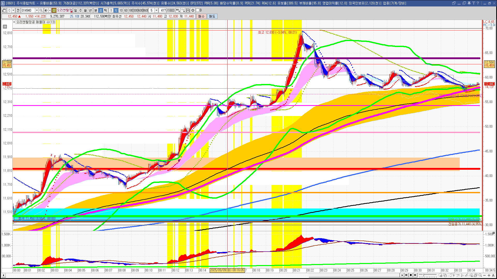Open the 주 type dropdown arrow
497x279 pixels.
13,10
